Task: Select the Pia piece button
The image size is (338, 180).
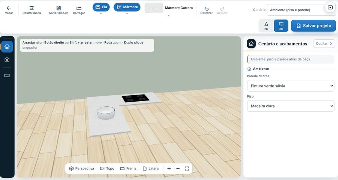Action: point(101,7)
